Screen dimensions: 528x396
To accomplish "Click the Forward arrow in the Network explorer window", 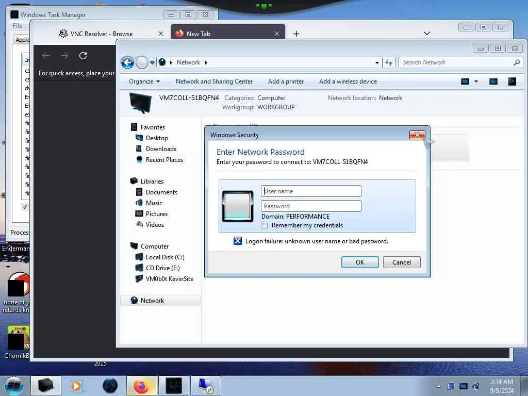I will [x=142, y=62].
